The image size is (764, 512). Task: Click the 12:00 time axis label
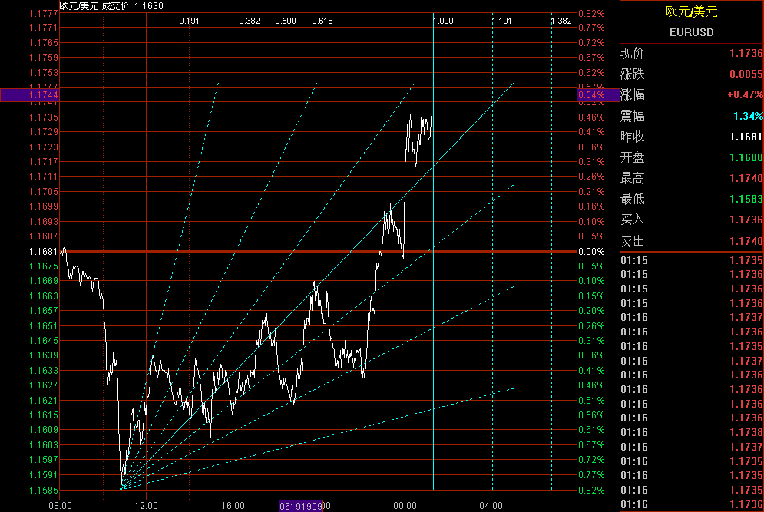[x=146, y=506]
